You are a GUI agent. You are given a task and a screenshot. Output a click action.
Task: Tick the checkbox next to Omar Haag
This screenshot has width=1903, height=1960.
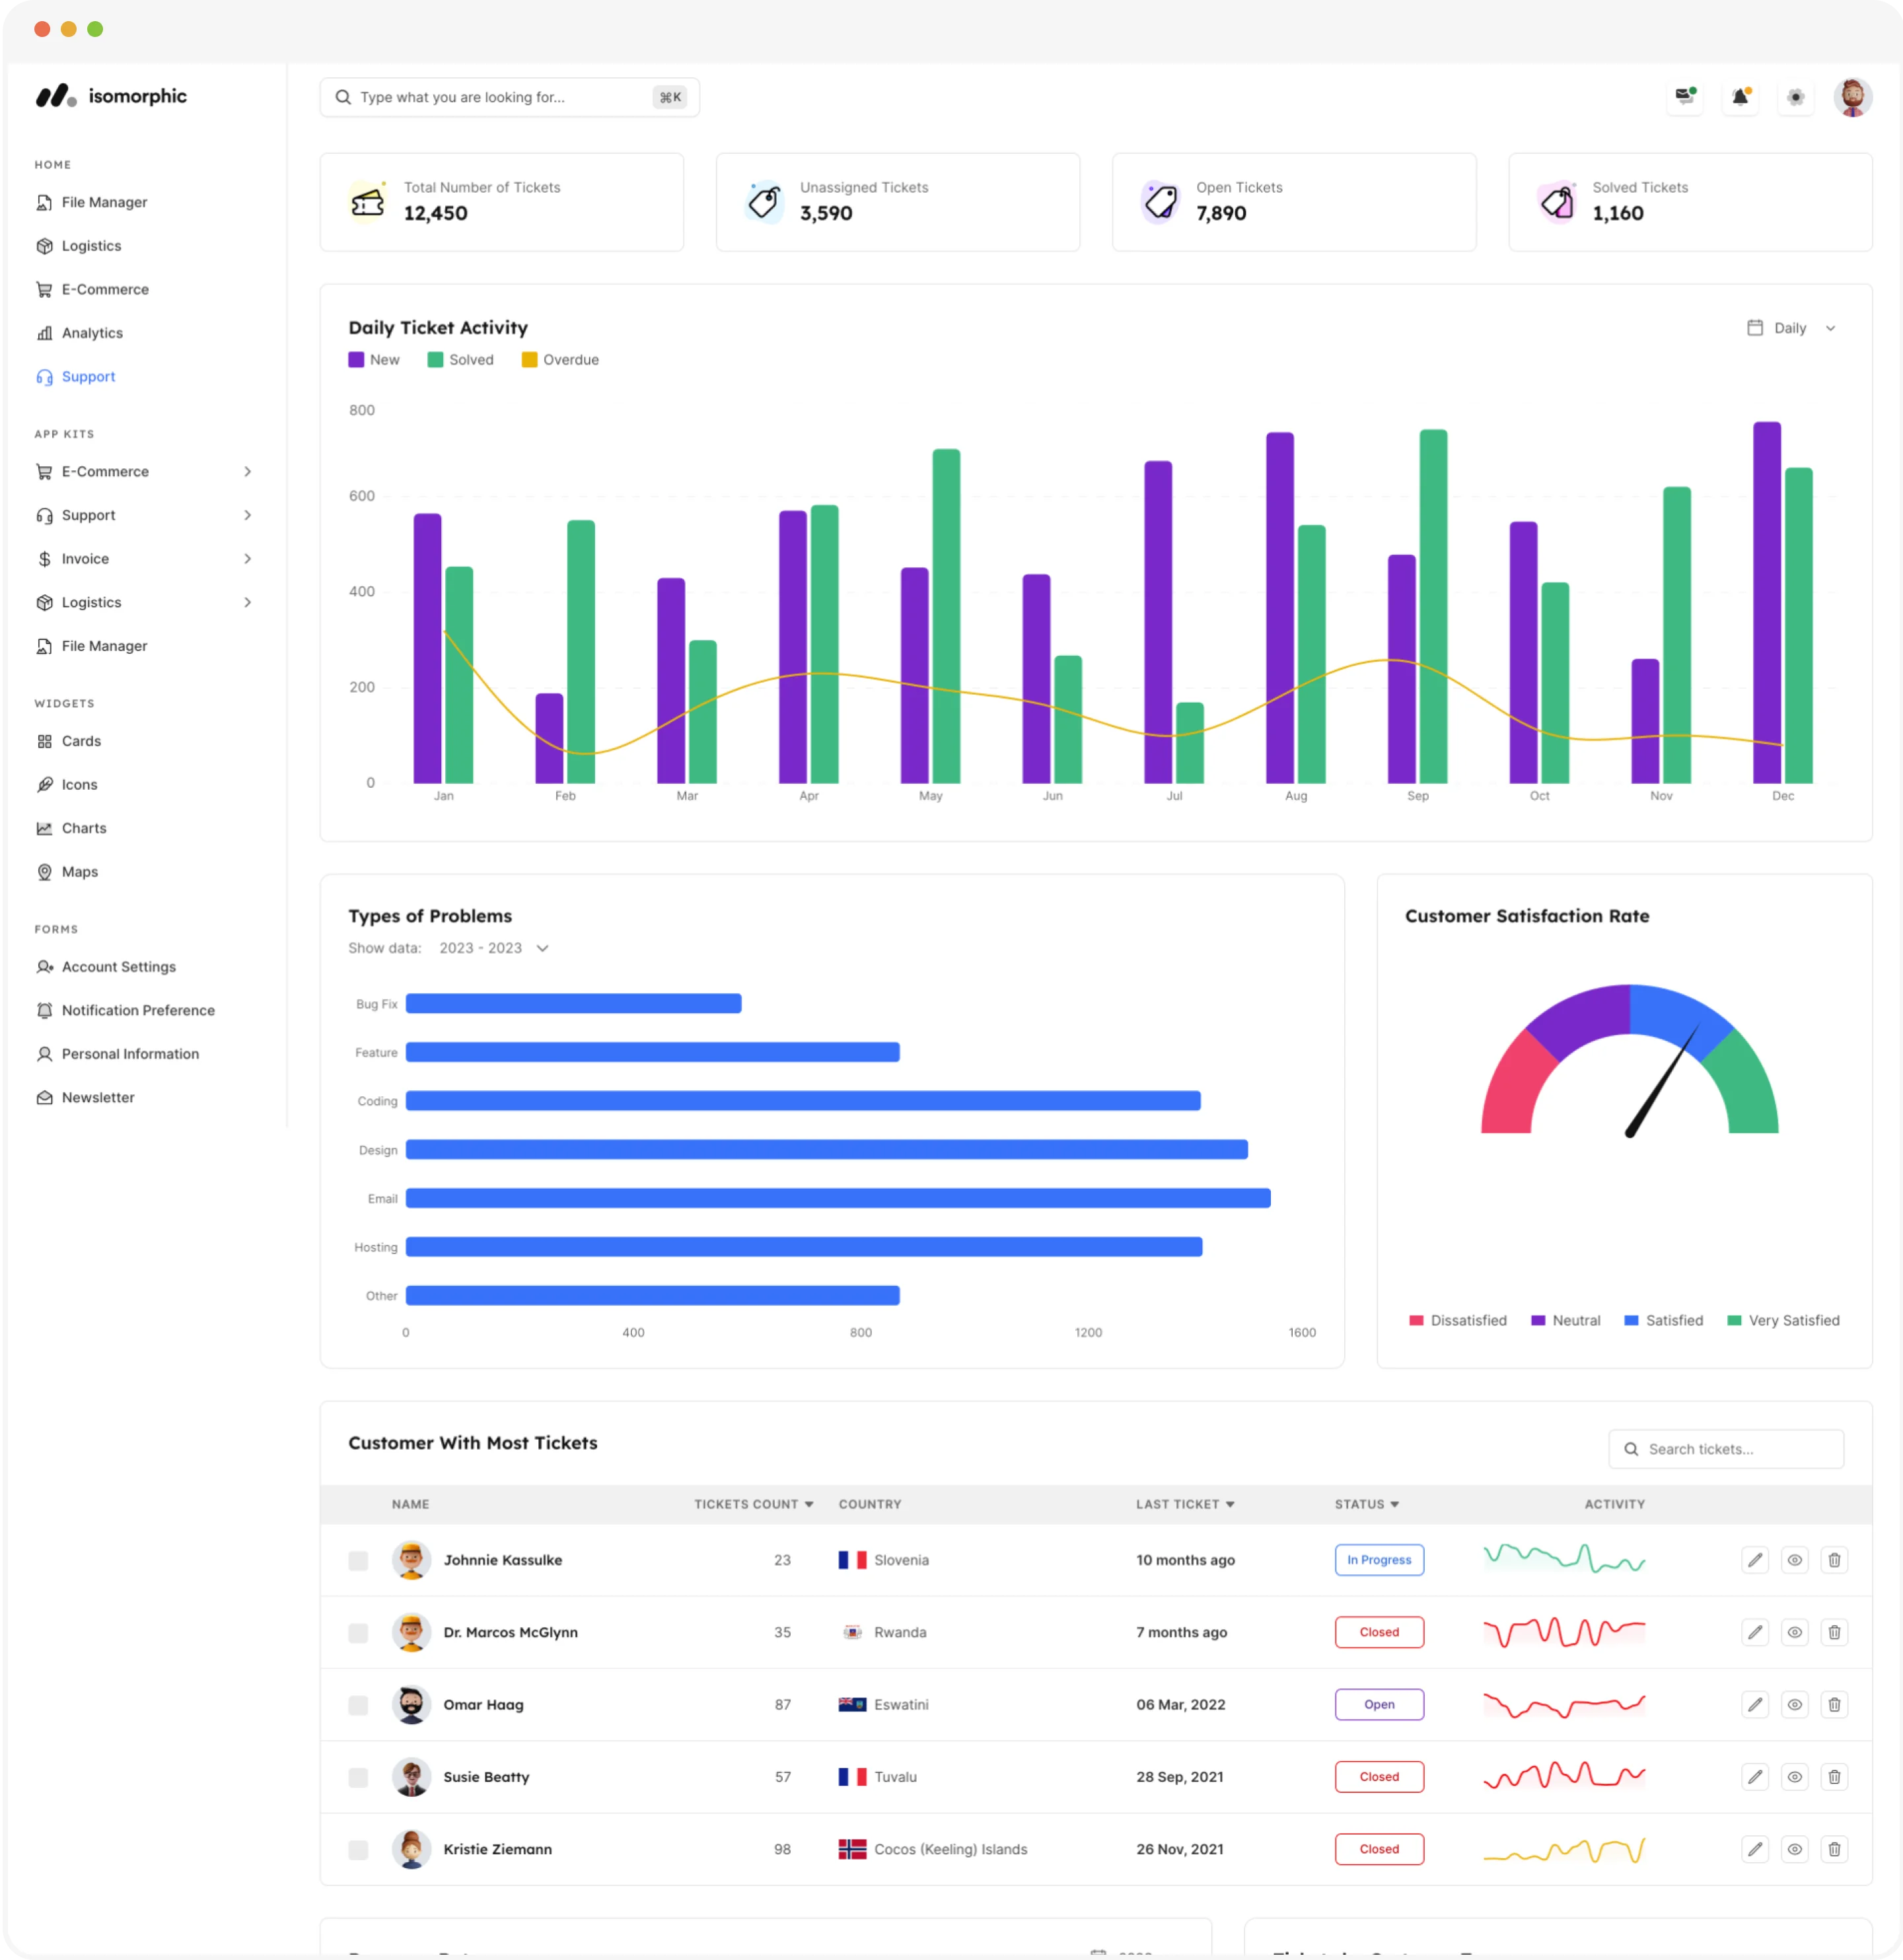(x=358, y=1706)
